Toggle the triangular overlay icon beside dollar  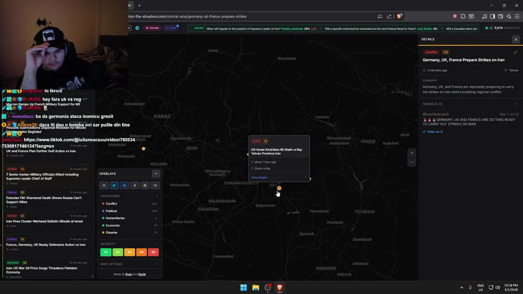tap(145, 185)
